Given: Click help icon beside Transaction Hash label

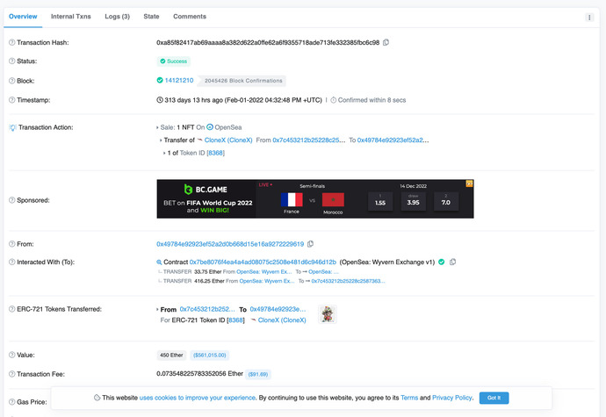Looking at the screenshot, I should [11, 42].
